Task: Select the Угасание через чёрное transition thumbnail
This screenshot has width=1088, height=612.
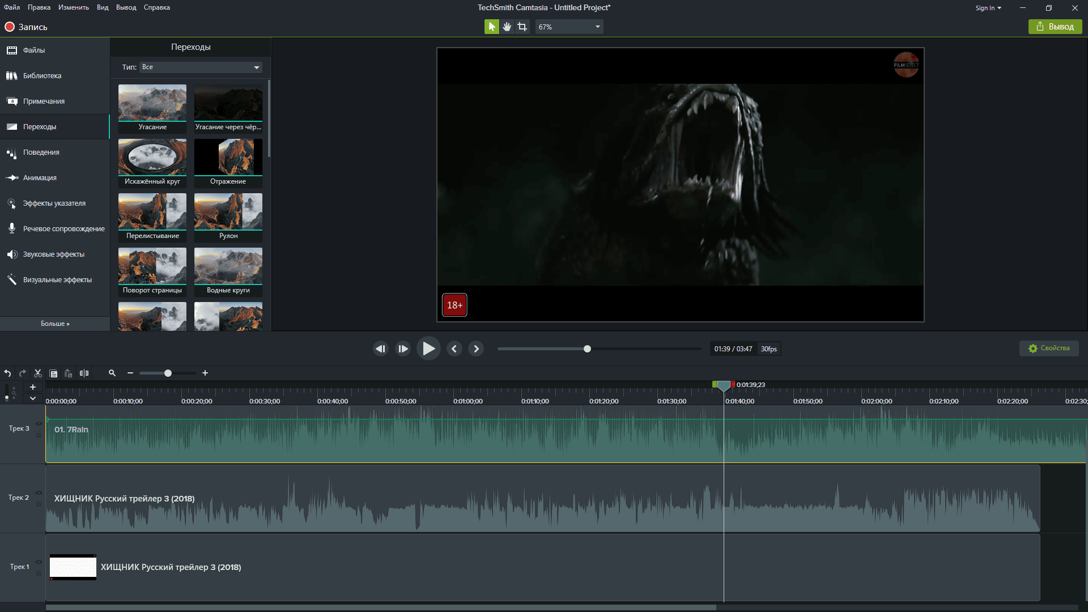Action: [228, 108]
